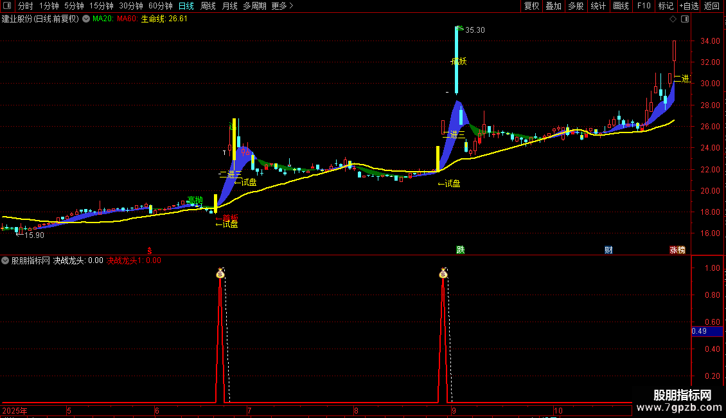Add stock via +自选 button
This screenshot has height=418, width=726.
pos(689,6)
